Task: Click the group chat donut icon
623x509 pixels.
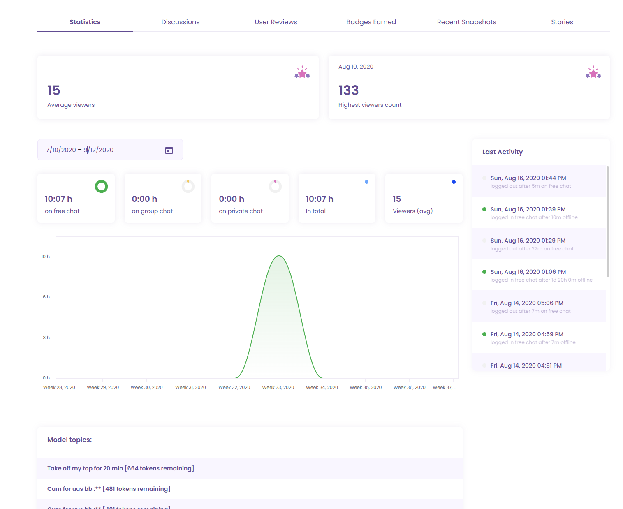Action: 188,187
